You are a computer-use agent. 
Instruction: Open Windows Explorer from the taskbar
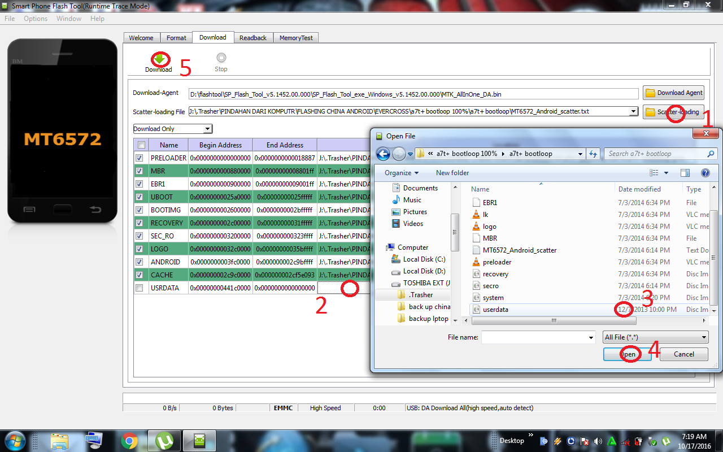pyautogui.click(x=59, y=440)
